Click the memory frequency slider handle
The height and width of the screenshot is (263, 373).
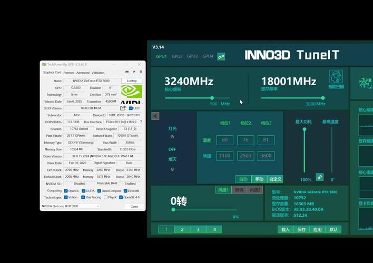click(x=323, y=98)
